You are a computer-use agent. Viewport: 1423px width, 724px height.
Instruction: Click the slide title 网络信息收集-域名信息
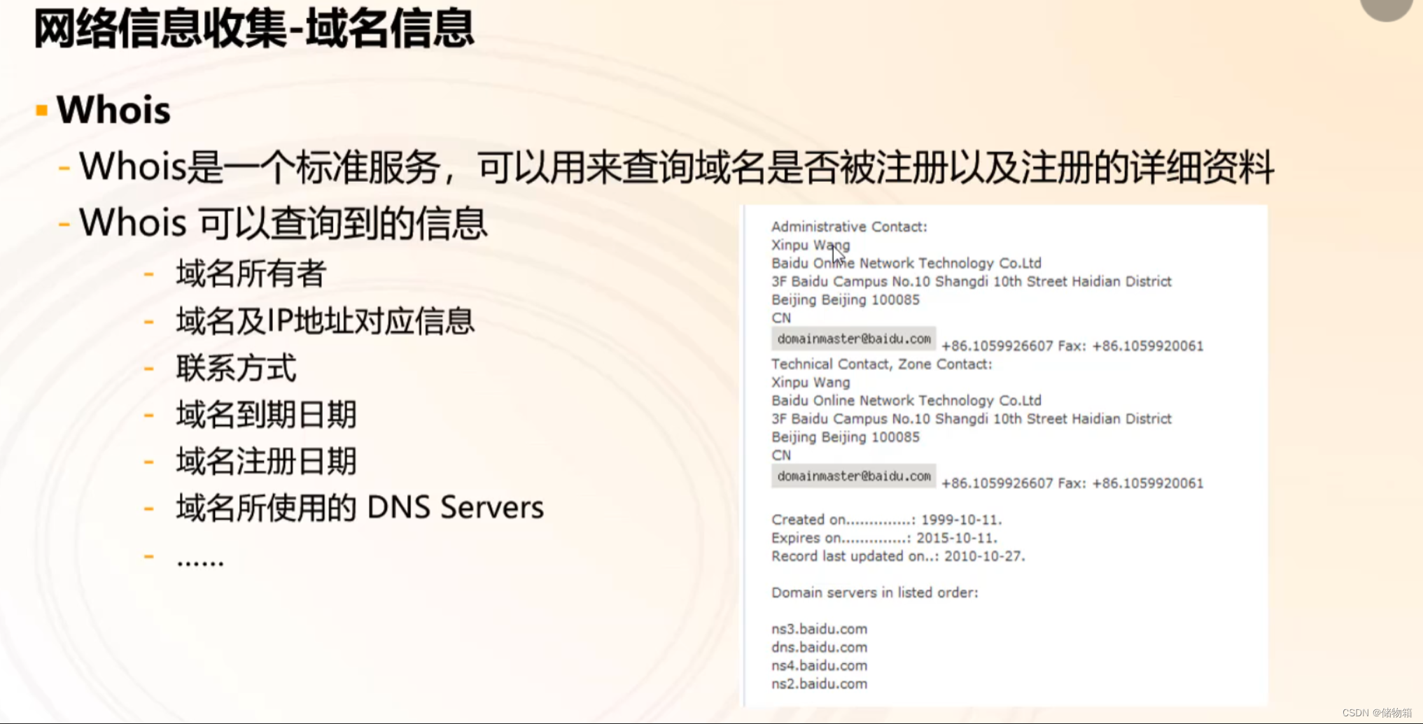point(253,29)
